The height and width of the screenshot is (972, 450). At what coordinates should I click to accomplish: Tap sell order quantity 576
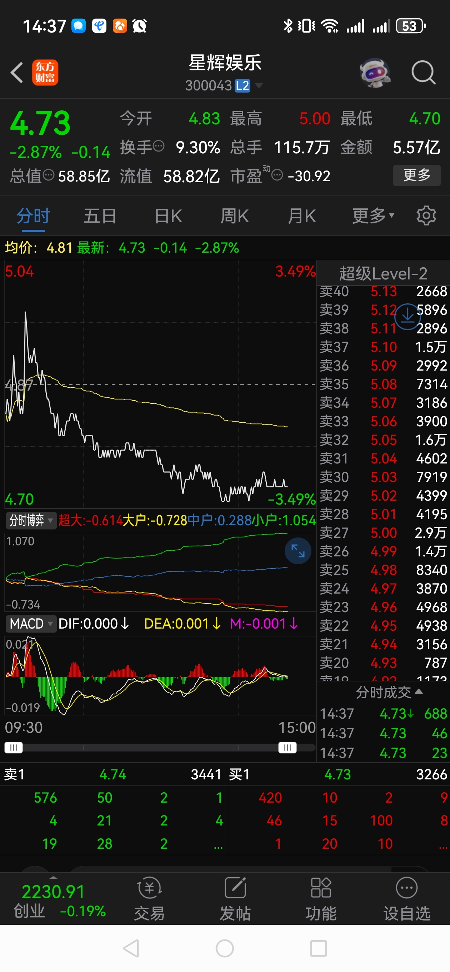45,797
